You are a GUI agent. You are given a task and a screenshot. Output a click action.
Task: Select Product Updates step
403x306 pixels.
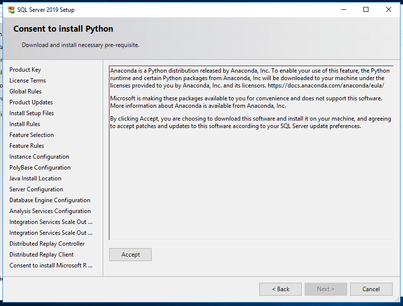(x=31, y=102)
